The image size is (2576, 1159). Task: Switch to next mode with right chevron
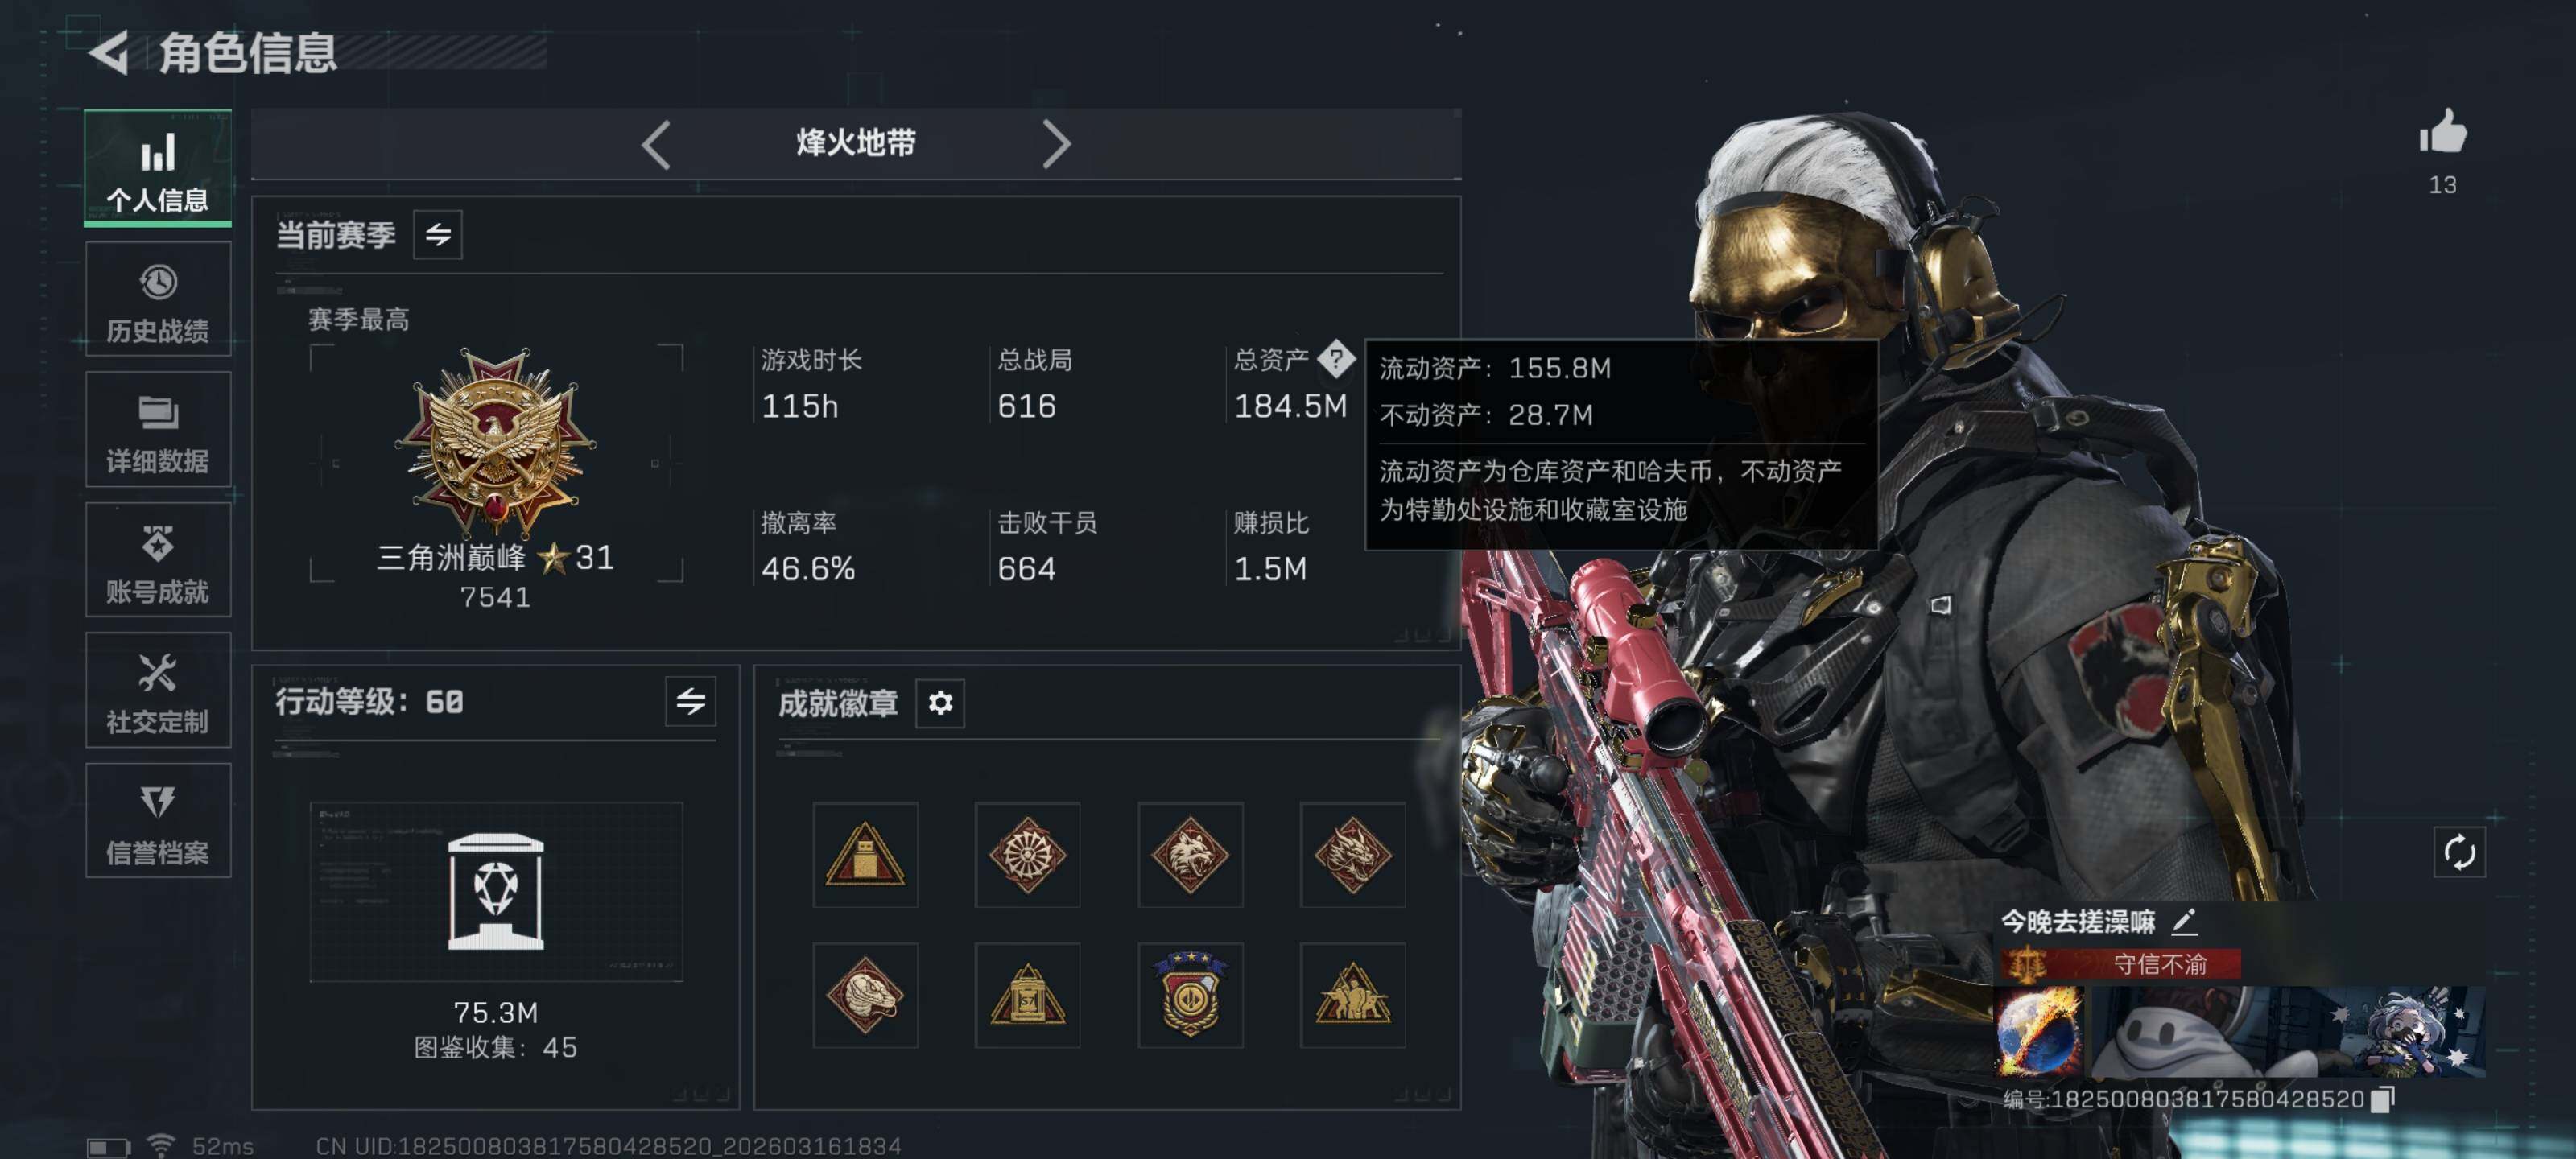coord(1056,145)
